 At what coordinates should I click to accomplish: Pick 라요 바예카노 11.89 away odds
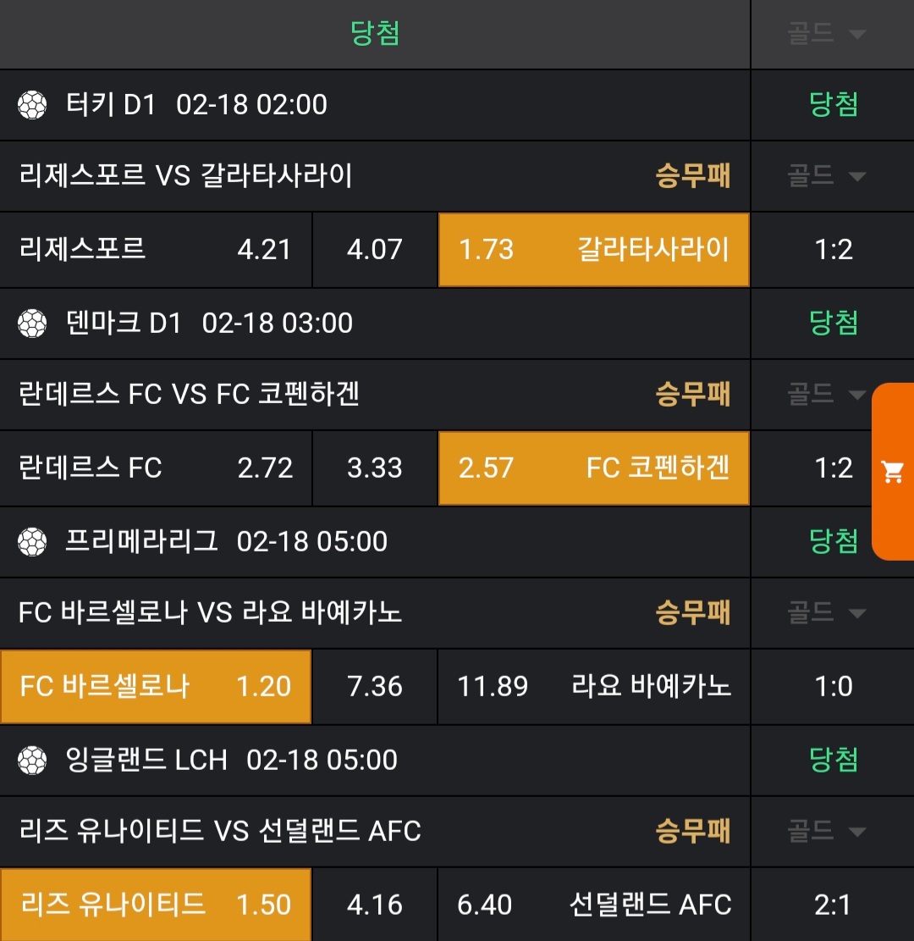tap(593, 686)
